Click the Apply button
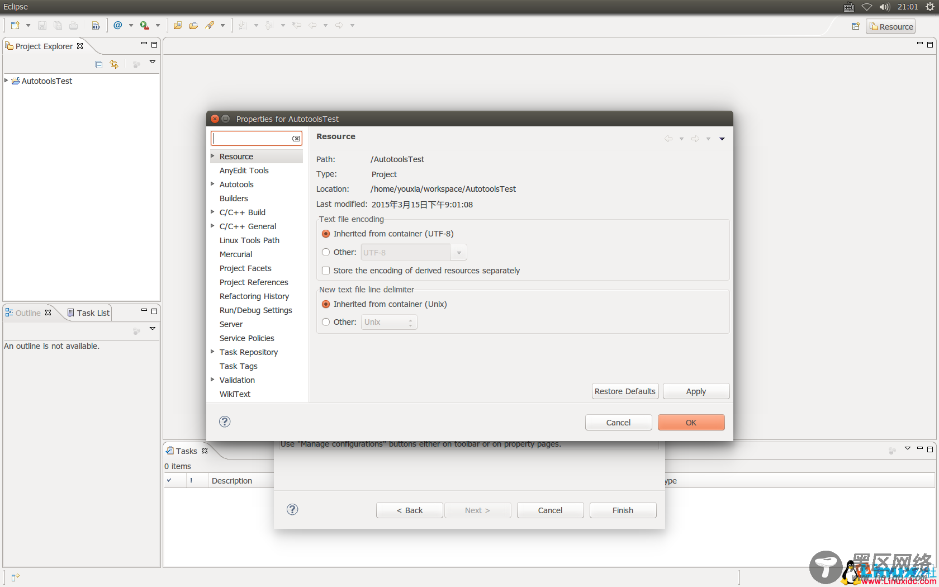 (696, 391)
